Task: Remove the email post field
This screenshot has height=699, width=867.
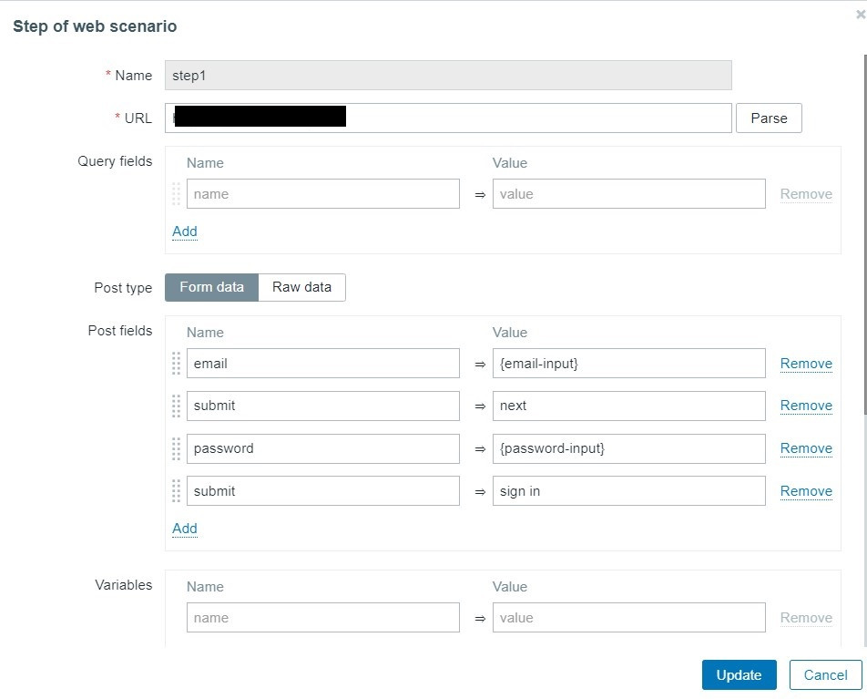Action: 806,364
